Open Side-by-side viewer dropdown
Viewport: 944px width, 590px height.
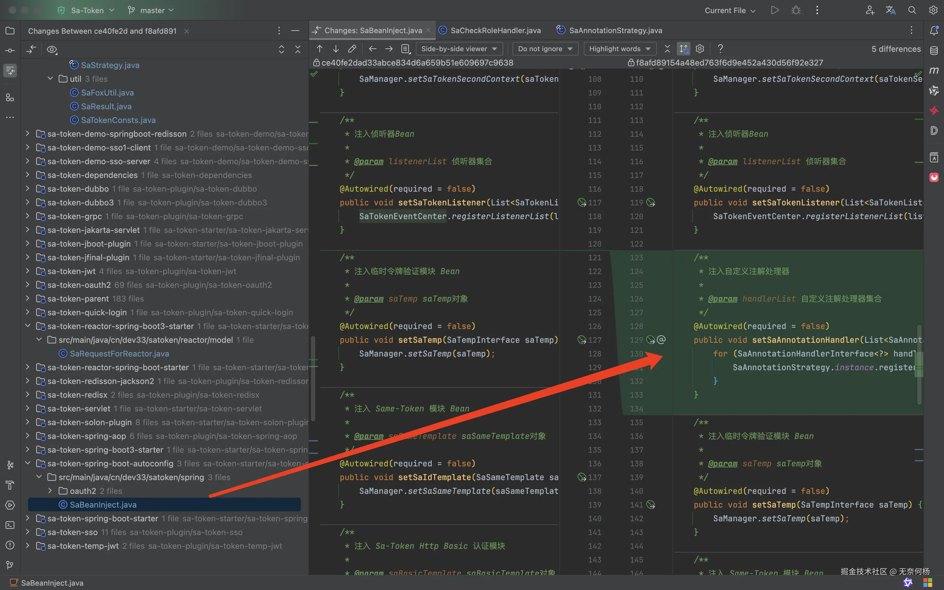(459, 49)
